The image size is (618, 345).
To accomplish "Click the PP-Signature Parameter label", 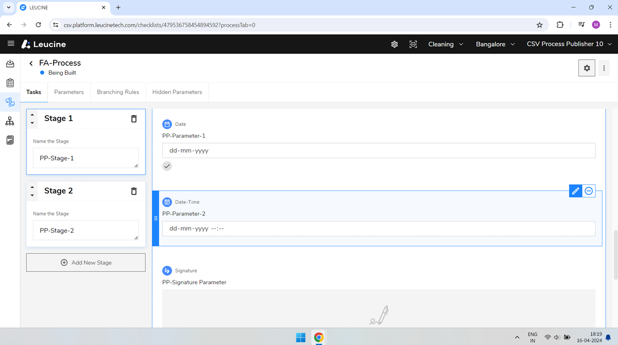I will tap(194, 282).
